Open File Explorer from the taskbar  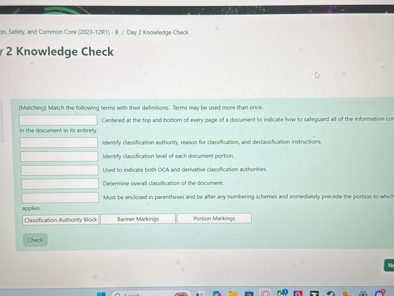[233, 293]
